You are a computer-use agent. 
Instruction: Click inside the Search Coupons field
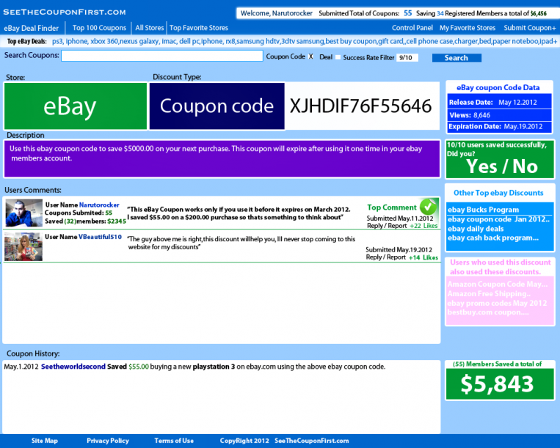click(x=161, y=56)
